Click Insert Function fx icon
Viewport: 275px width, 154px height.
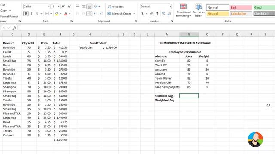15,27
